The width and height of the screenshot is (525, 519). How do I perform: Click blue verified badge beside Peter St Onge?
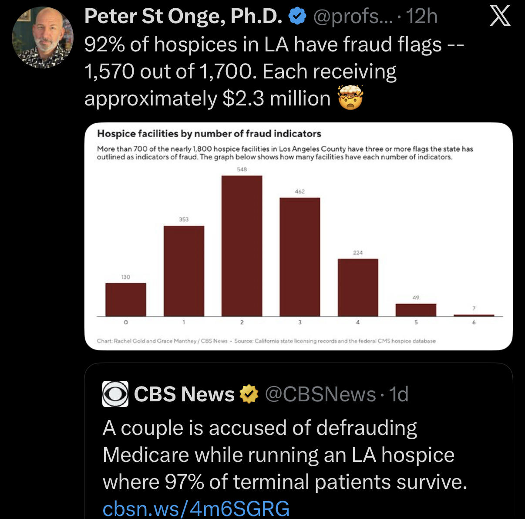(297, 17)
